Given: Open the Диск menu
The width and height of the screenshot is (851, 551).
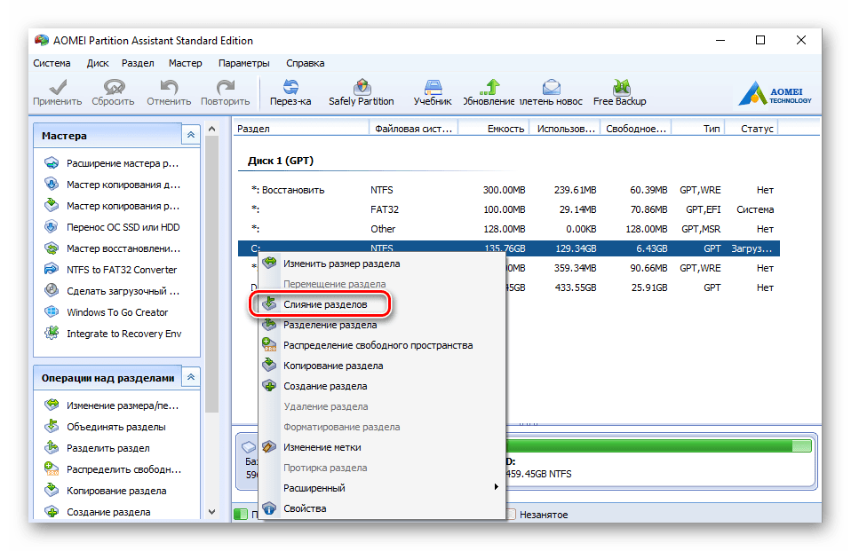Looking at the screenshot, I should pos(98,64).
